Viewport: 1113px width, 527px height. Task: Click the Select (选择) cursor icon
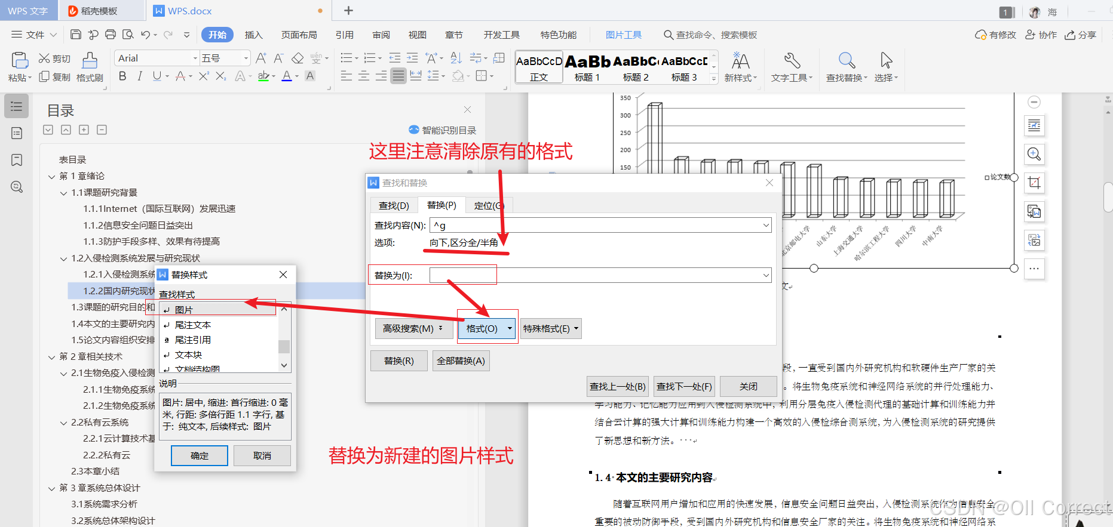pyautogui.click(x=886, y=60)
